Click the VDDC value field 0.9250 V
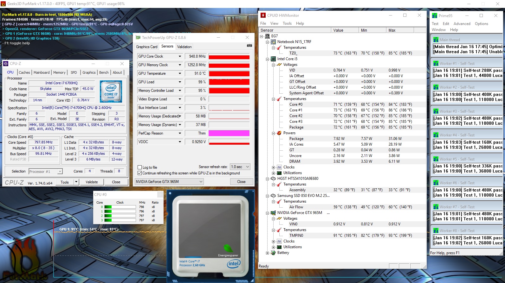Screen dimensions: 505x283 pos(196,142)
